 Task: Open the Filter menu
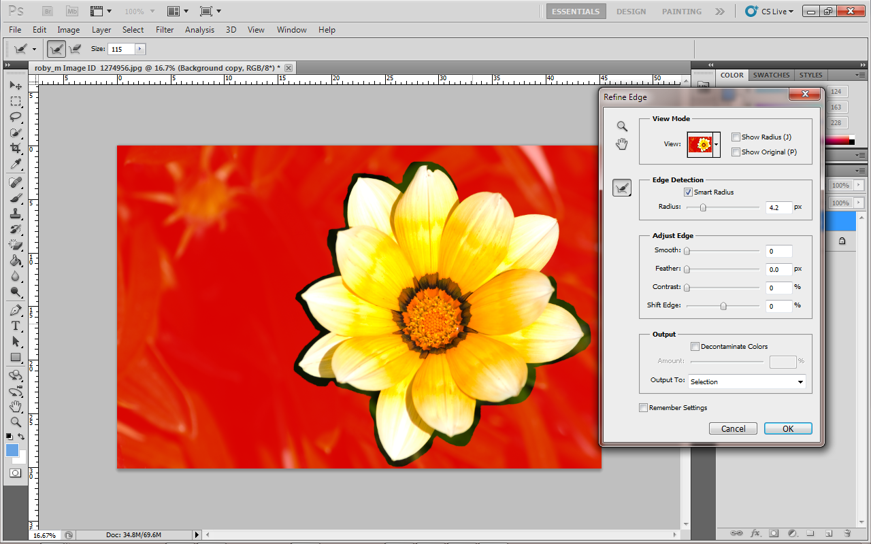[165, 30]
